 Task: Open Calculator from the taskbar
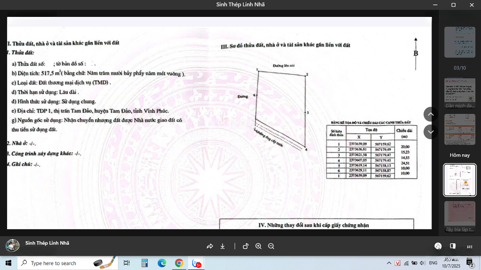coord(145,263)
